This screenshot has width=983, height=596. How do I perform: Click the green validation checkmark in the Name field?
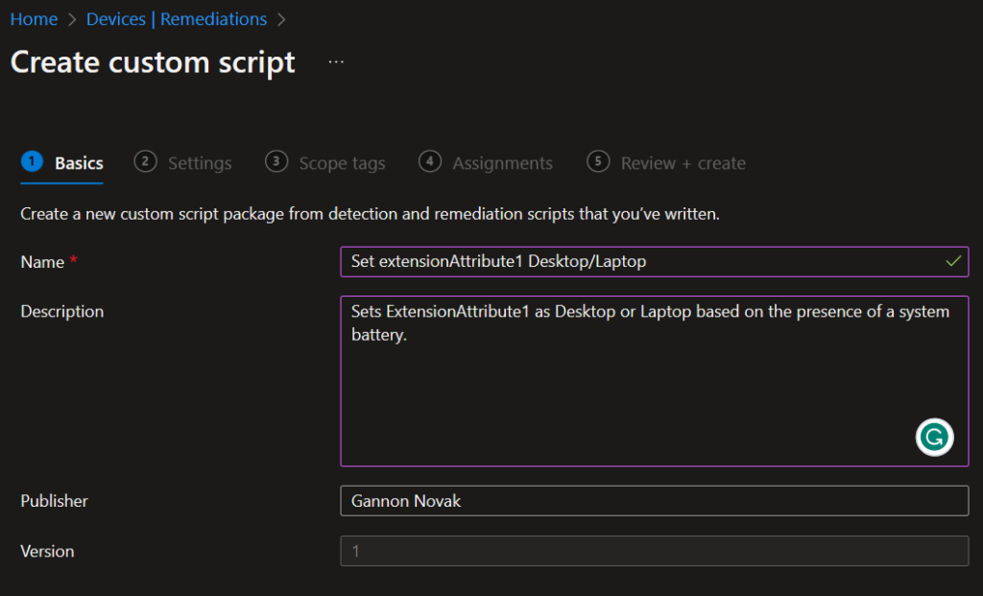pos(952,261)
